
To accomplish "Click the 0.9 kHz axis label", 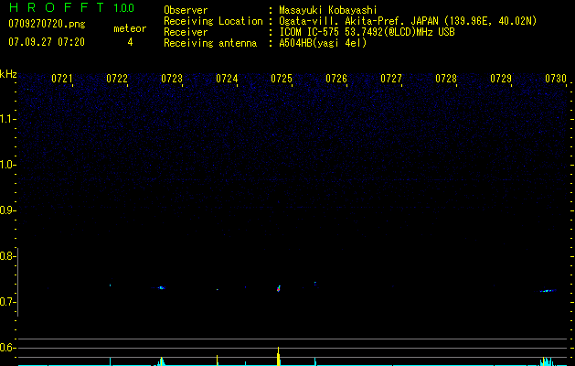I will 6,210.
